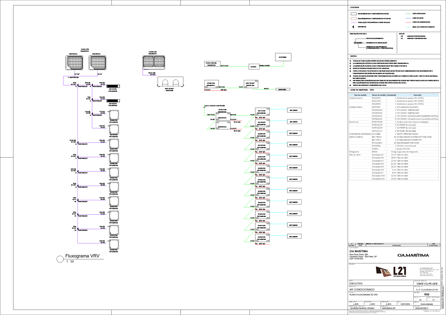Click the Quantidade column header
The height and width of the screenshot is (315, 446).
pos(391,95)
